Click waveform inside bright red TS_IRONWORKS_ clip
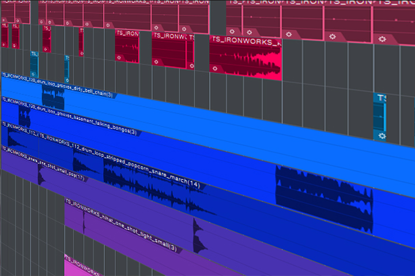415x276 pixels. pyautogui.click(x=250, y=63)
